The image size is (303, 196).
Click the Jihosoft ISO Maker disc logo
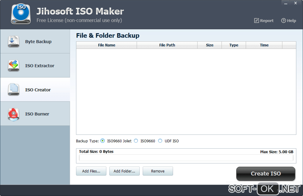tap(21, 14)
